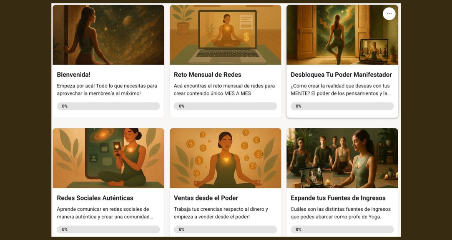452x240 pixels.
Task: Open the Reto Mensual de Redes laptop image
Action: coord(226,35)
